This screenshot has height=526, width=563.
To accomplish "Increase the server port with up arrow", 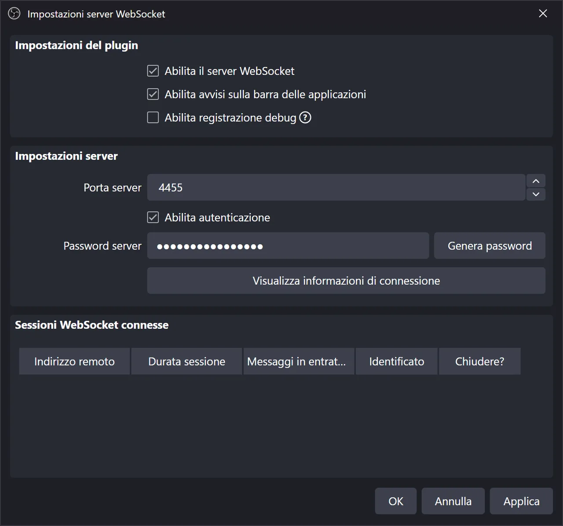I will tap(536, 181).
